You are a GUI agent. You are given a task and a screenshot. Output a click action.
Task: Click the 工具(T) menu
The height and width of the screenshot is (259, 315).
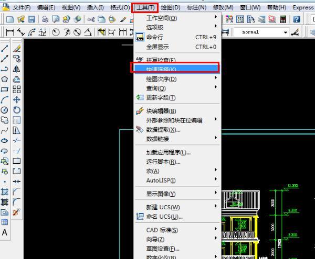click(145, 8)
